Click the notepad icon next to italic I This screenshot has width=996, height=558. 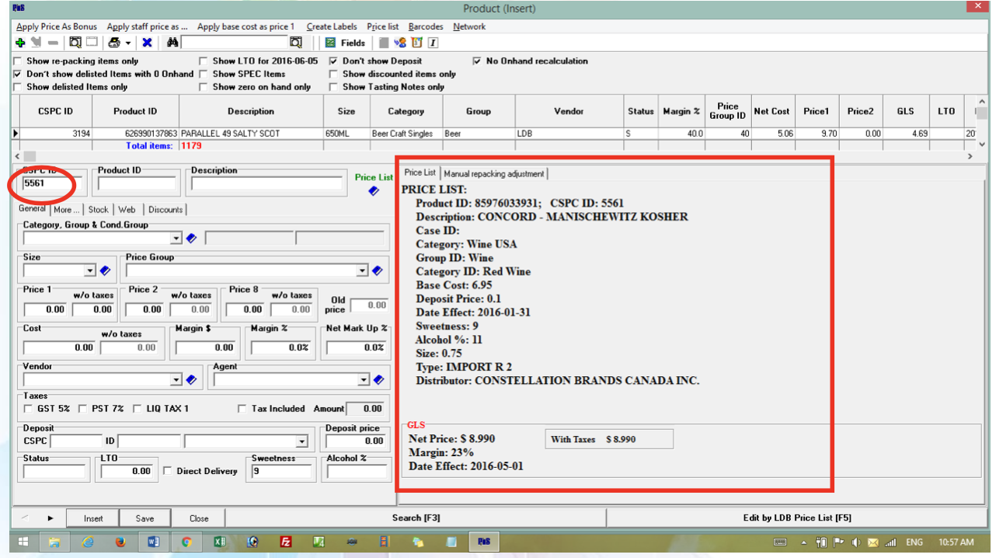(417, 43)
